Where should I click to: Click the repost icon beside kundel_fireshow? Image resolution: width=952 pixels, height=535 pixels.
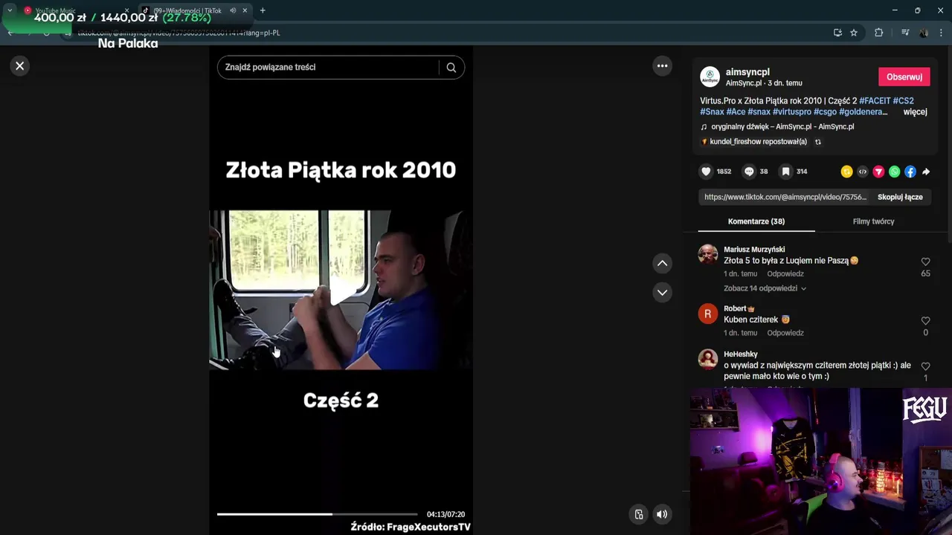[818, 142]
